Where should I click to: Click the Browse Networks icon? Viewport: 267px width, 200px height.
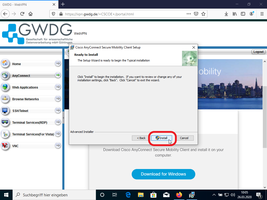[5, 99]
